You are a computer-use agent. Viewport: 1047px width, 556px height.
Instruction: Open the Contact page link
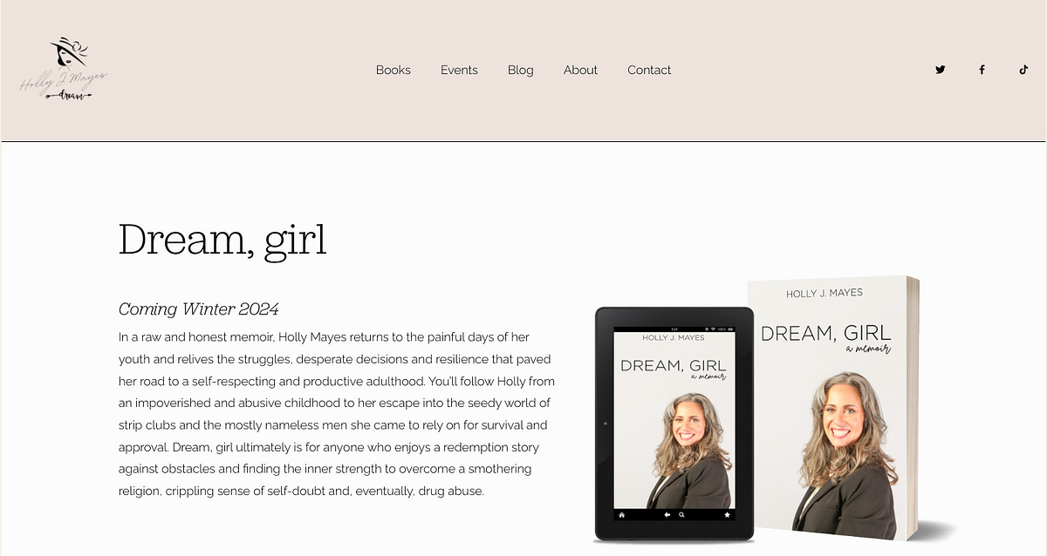649,70
